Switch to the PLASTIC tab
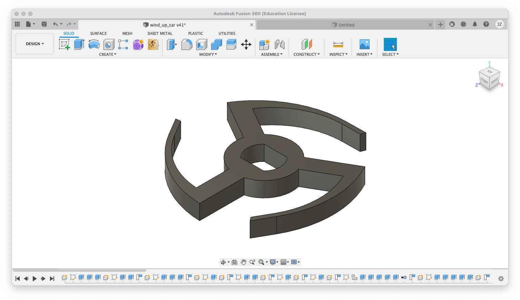This screenshot has height=300, width=520. [196, 33]
